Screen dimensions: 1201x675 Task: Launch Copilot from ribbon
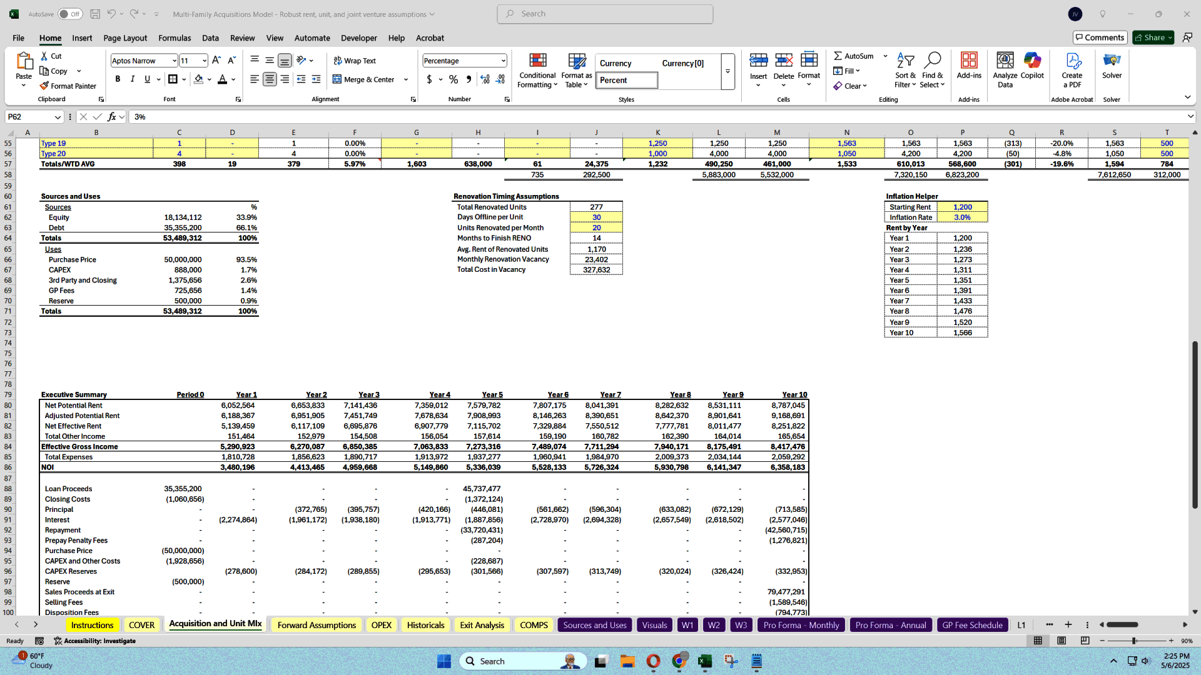point(1032,65)
